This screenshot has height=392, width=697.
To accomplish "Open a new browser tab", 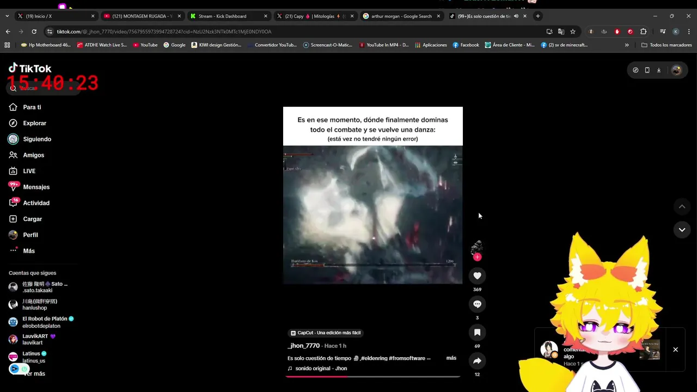I will pyautogui.click(x=538, y=16).
